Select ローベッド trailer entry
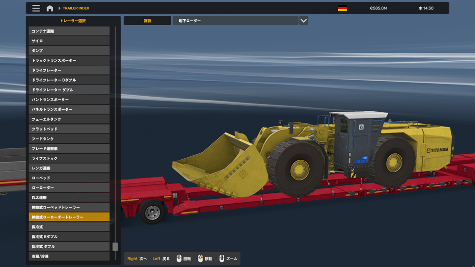 coord(69,178)
